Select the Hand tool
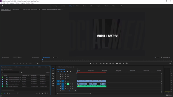This screenshot has height=97, width=173. click(53, 84)
